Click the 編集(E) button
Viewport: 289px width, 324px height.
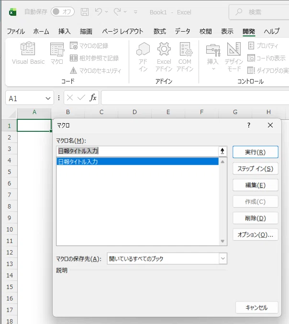(256, 185)
